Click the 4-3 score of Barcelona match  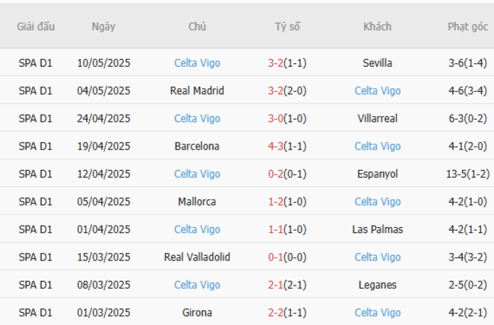pyautogui.click(x=275, y=147)
